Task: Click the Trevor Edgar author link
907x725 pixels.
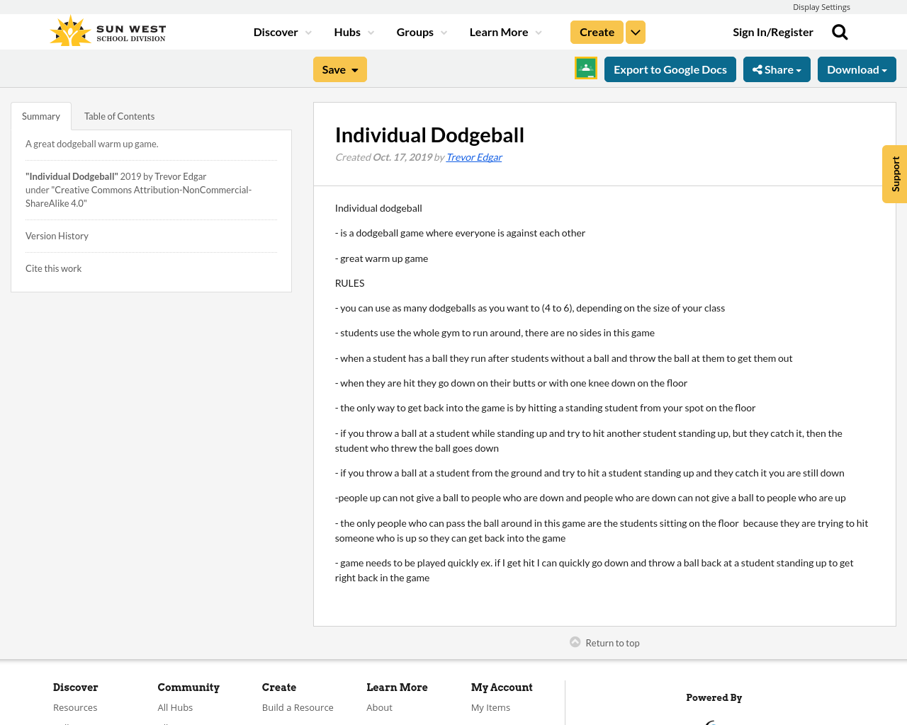Action: point(473,156)
